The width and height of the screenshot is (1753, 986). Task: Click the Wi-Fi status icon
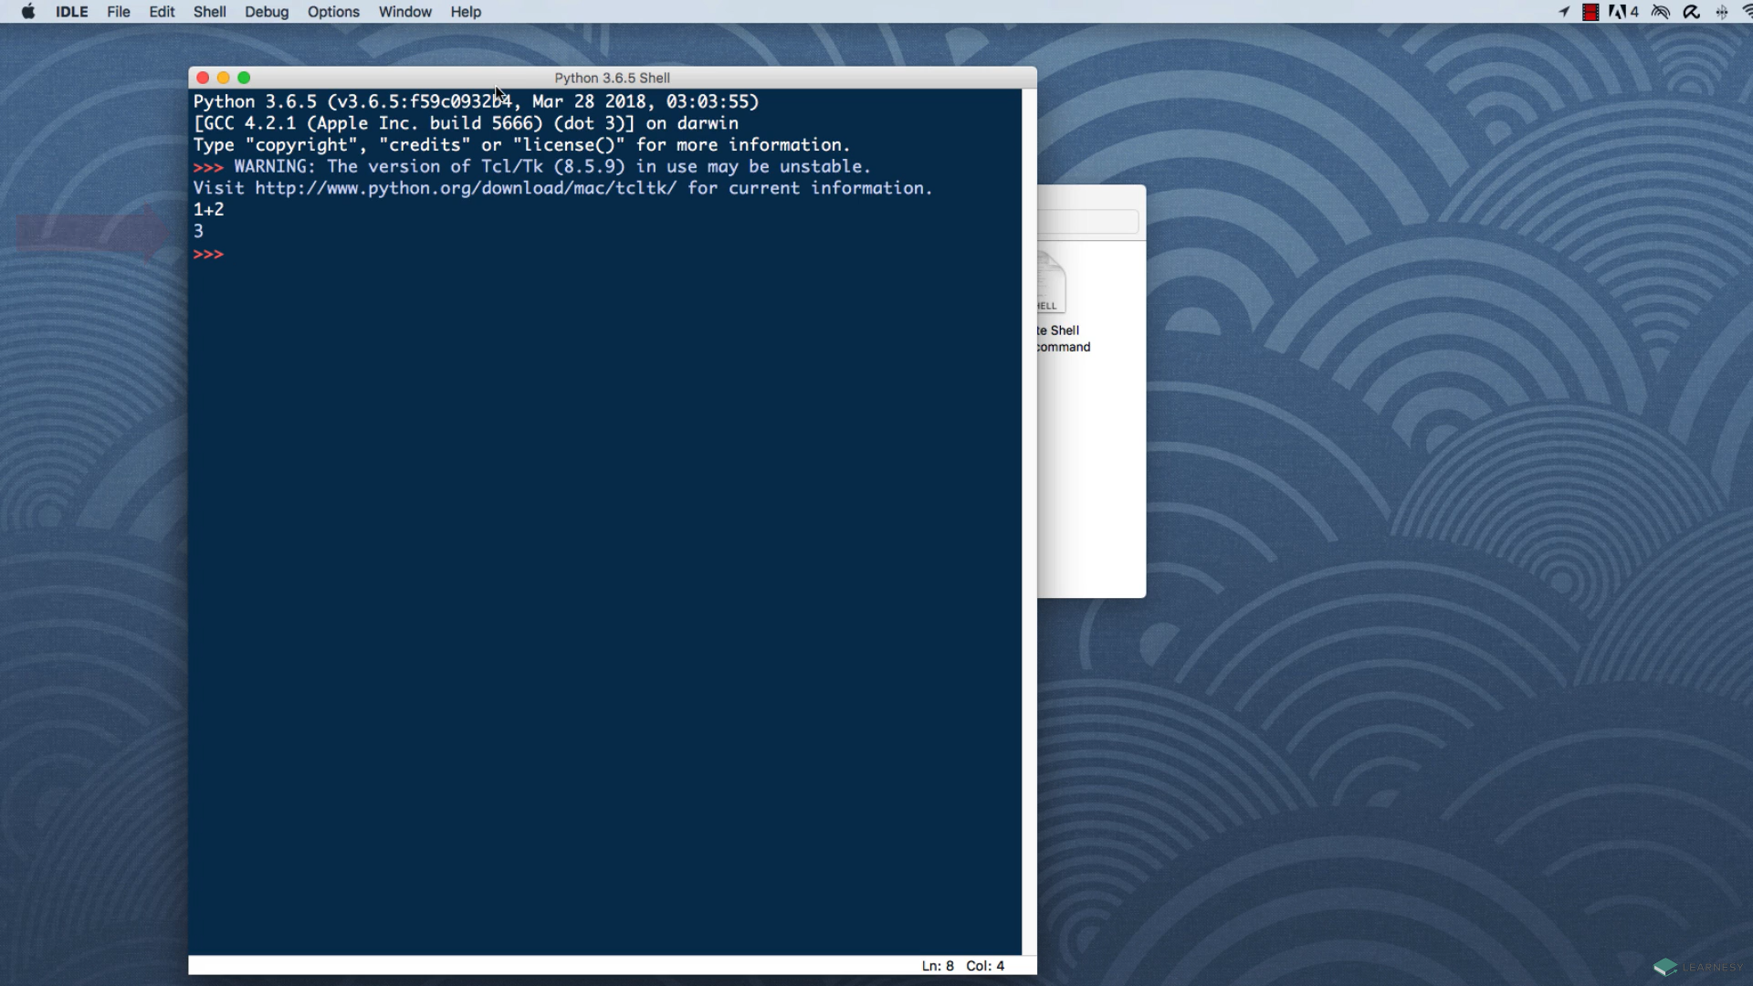point(1747,12)
